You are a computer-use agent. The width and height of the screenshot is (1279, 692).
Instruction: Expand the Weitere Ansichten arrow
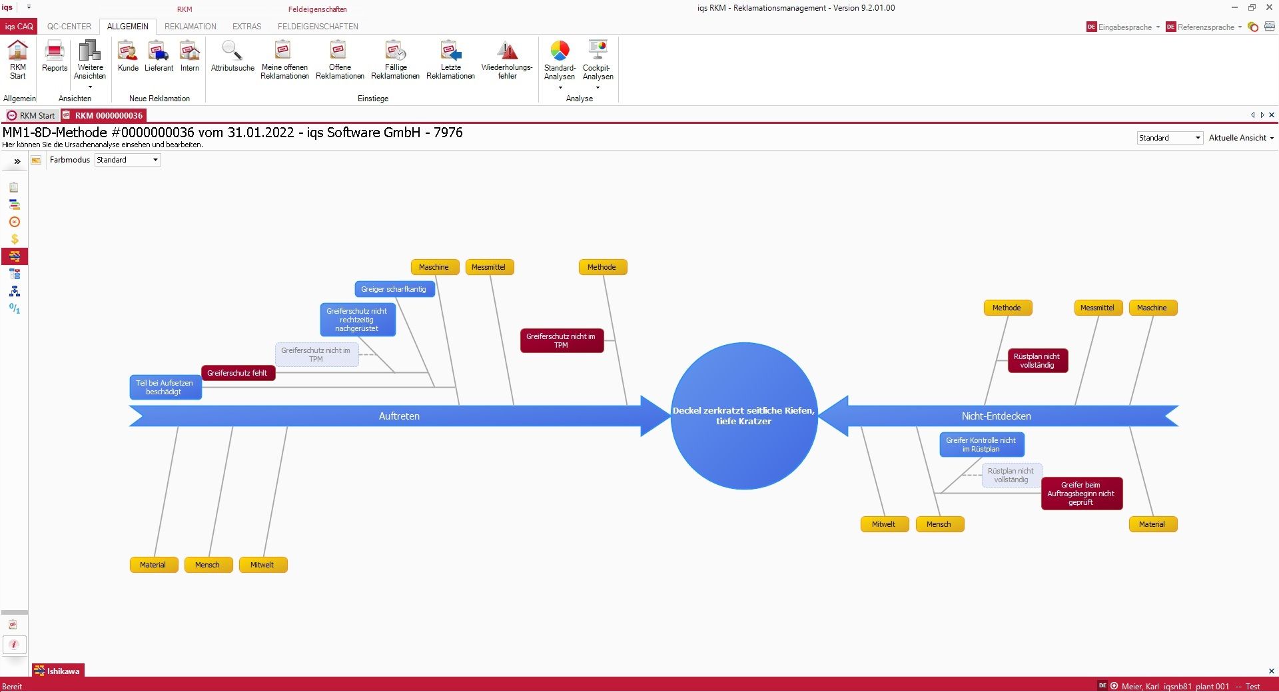pos(89,87)
